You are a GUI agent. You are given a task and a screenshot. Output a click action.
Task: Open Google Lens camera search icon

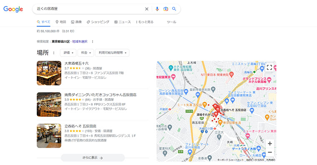(x=166, y=9)
